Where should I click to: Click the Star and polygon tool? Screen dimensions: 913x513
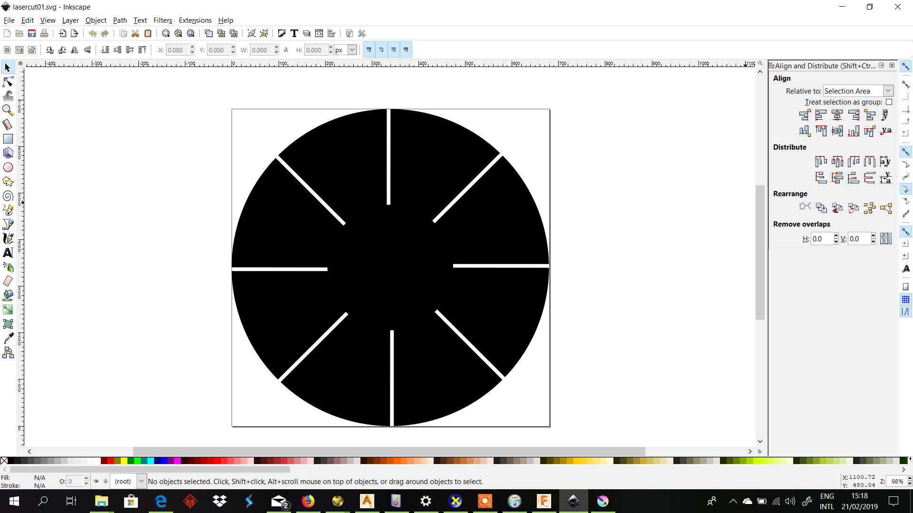pos(8,181)
